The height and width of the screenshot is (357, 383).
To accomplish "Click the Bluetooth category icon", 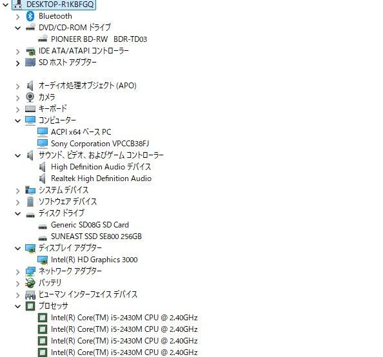I will [x=30, y=16].
